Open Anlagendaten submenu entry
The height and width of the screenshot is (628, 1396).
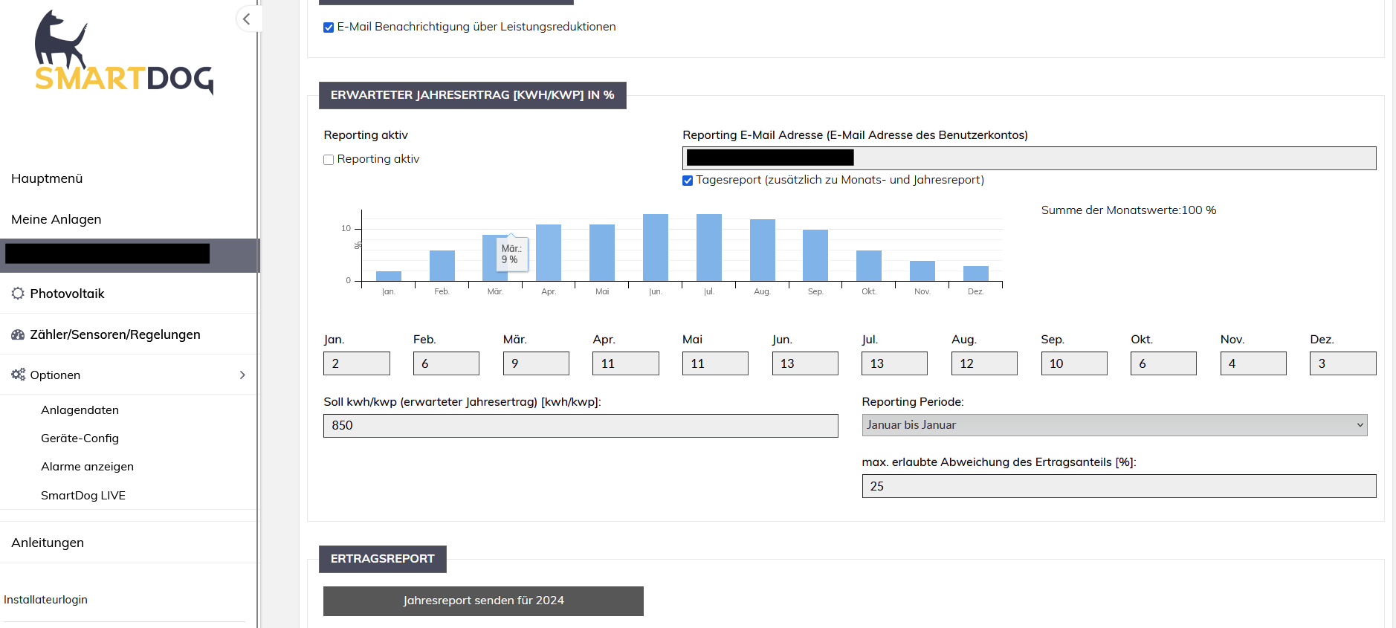point(80,410)
